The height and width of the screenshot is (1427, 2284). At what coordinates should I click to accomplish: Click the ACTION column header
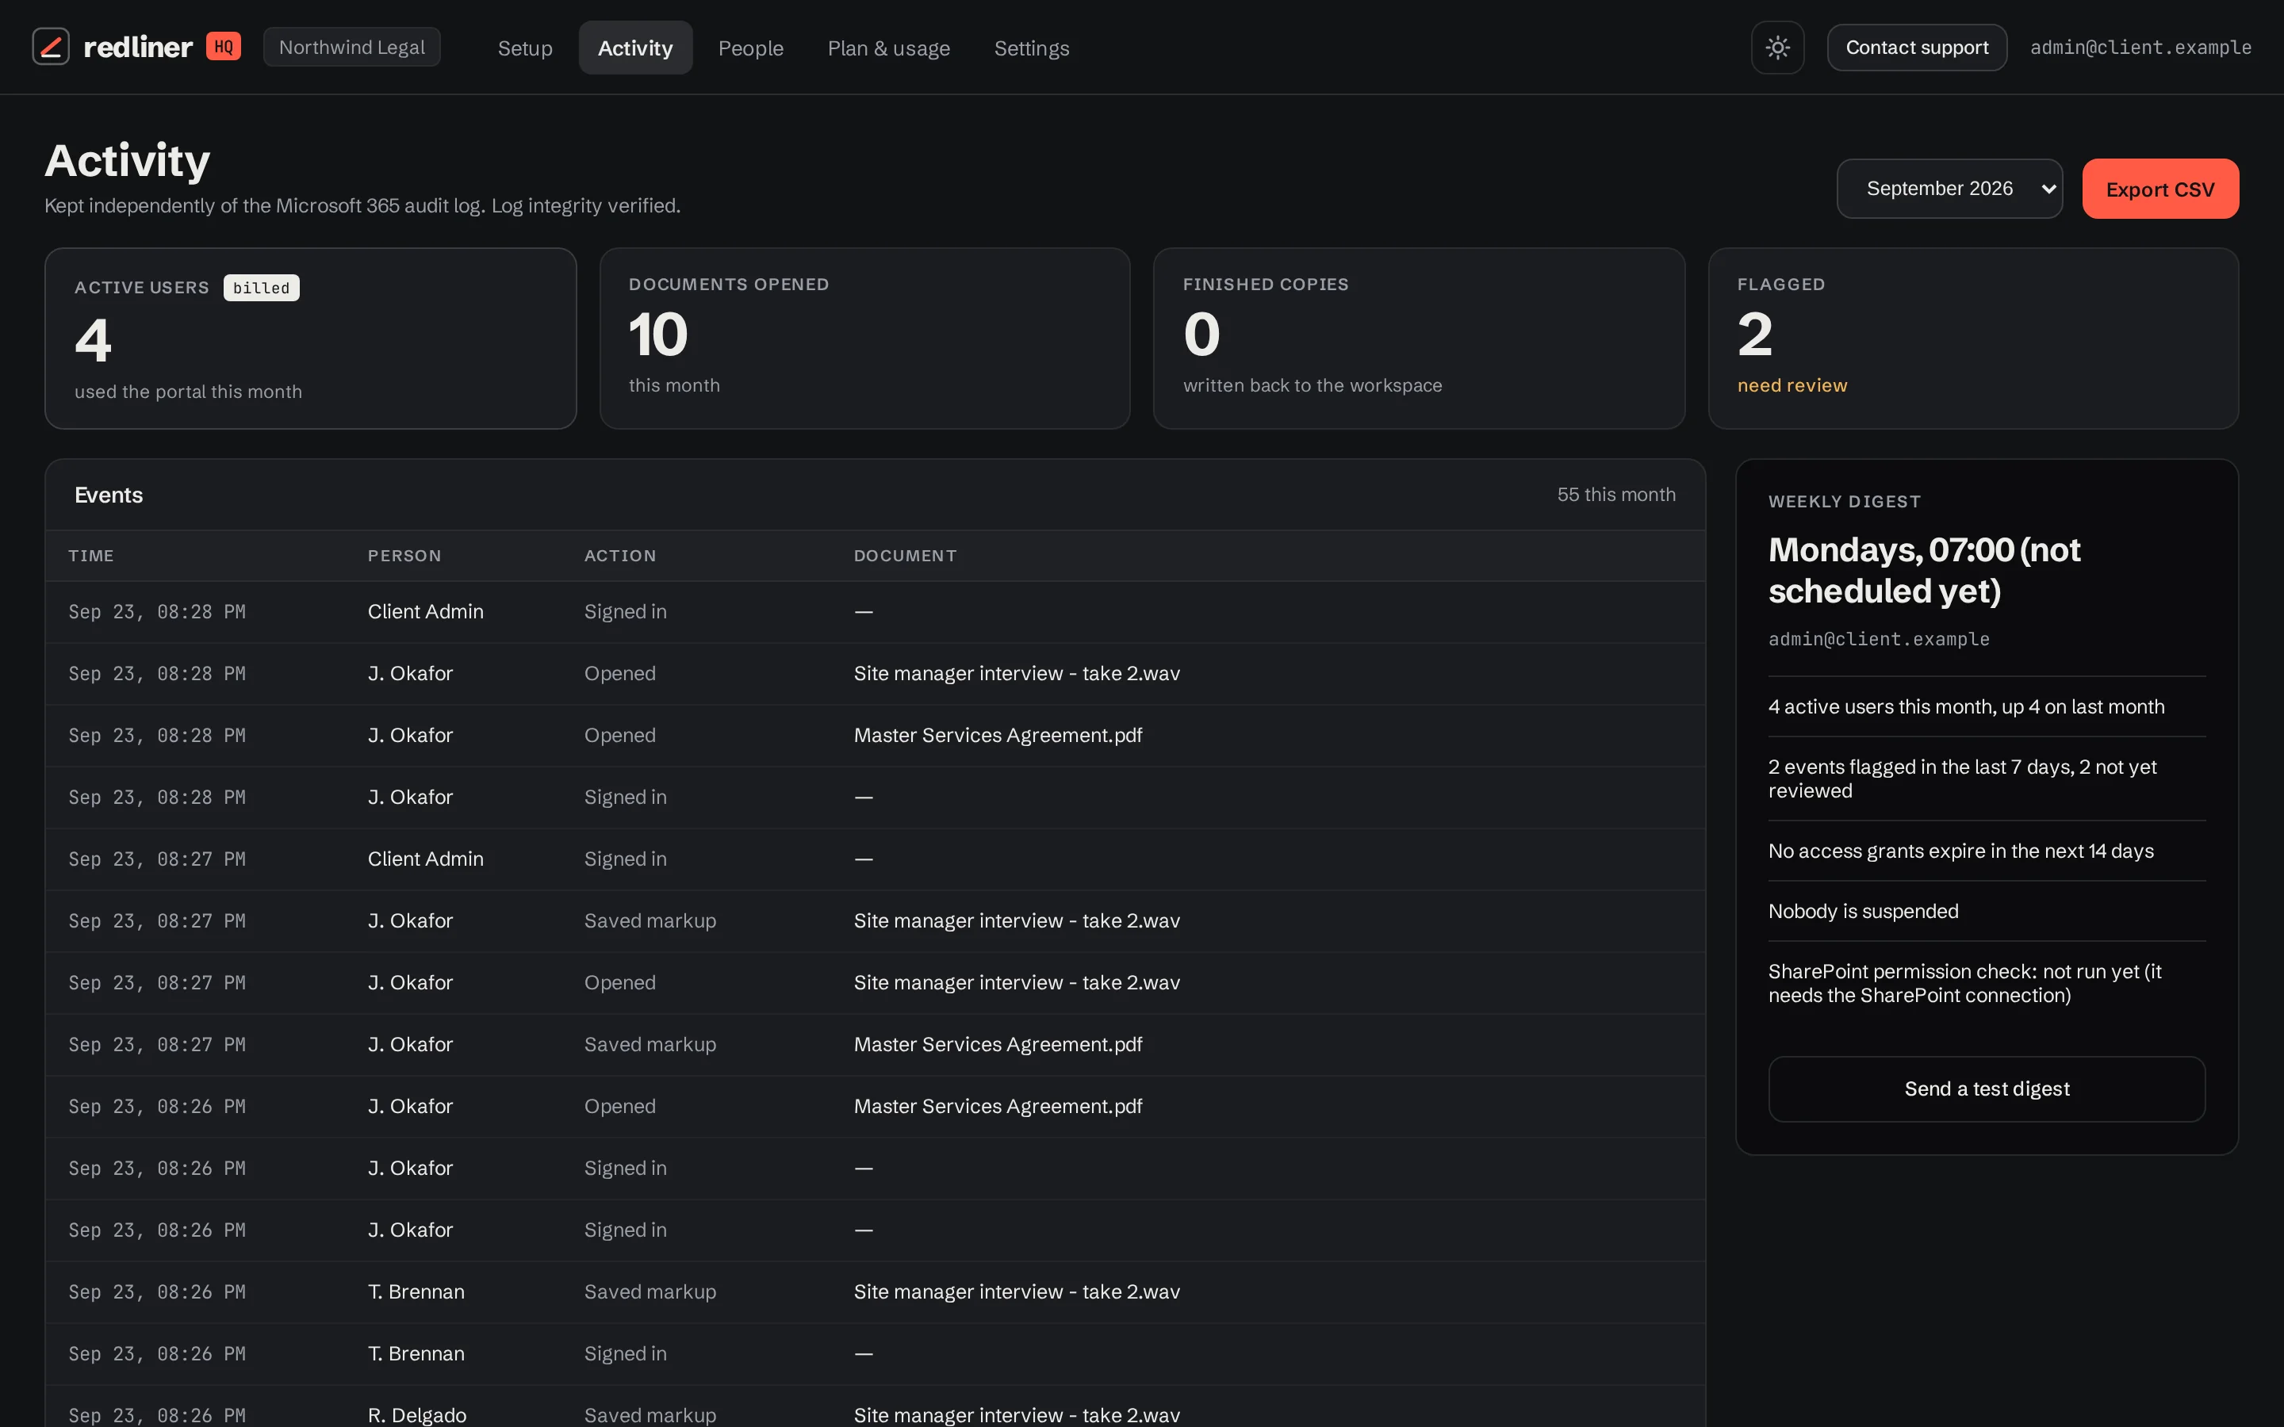[x=620, y=556]
